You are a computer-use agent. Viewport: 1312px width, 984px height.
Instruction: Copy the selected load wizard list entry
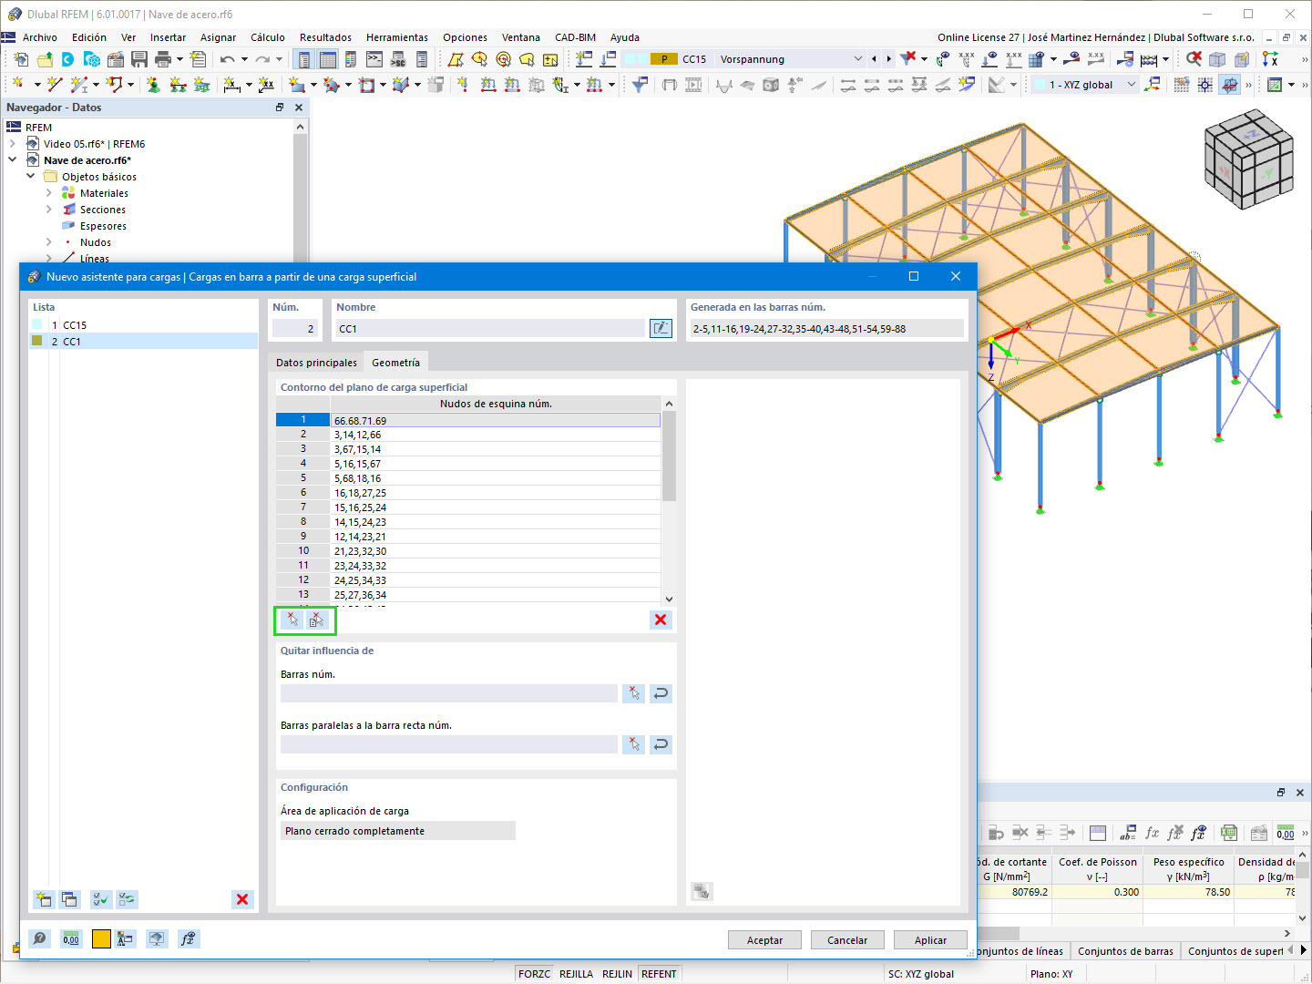(x=69, y=899)
